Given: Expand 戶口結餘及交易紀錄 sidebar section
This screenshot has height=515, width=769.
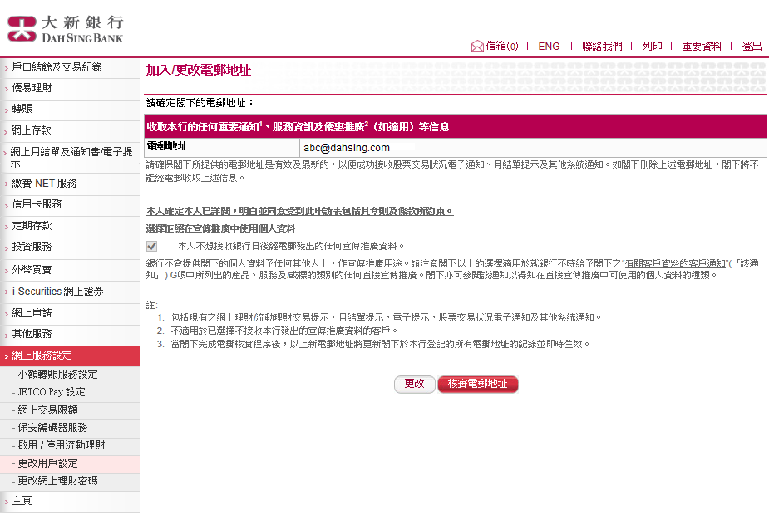Looking at the screenshot, I should point(57,66).
